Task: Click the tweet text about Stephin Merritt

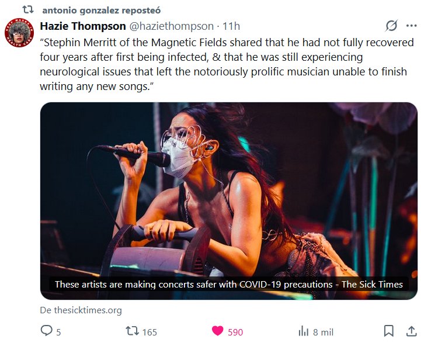Action: [227, 64]
